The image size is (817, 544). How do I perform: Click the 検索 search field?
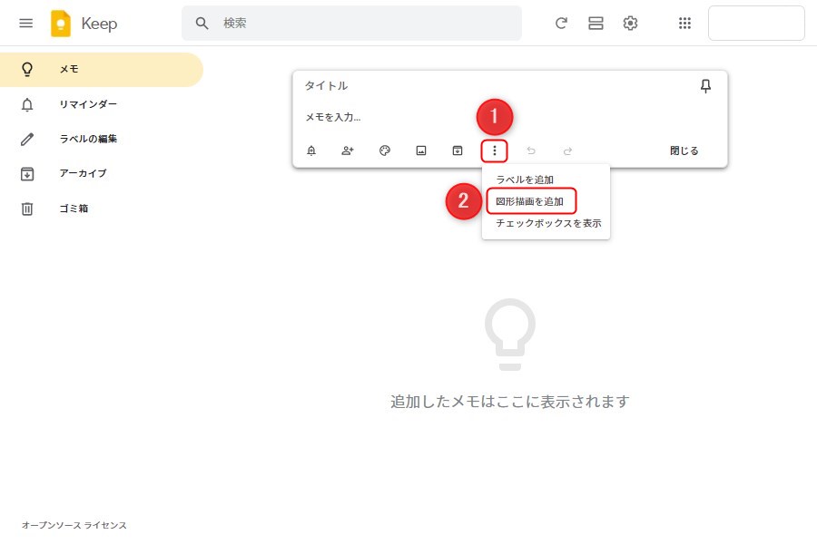(x=363, y=24)
